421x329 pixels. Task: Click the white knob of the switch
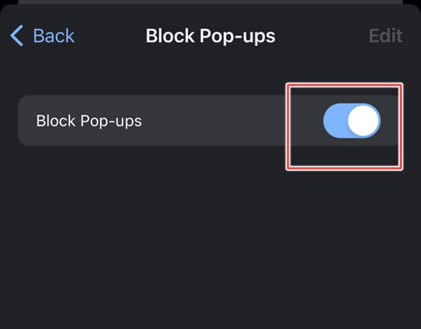pyautogui.click(x=364, y=121)
